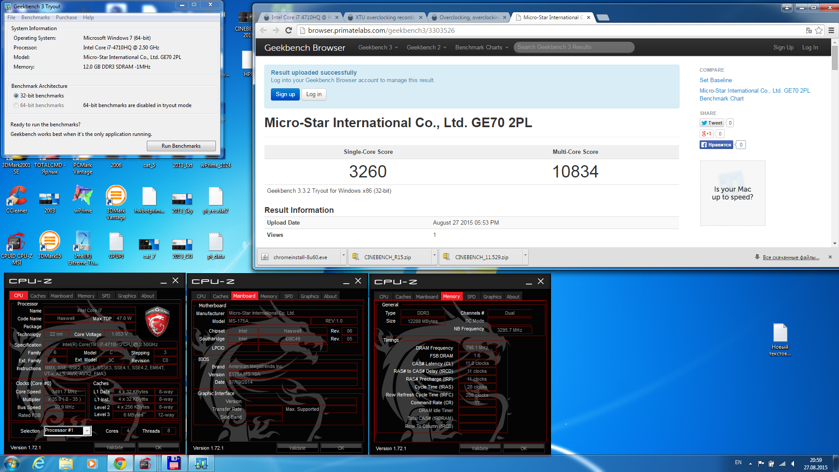Viewport: 839px width, 472px height.
Task: Open the CPUID CPU-Z MSI desktop shortcut
Action: (17, 248)
